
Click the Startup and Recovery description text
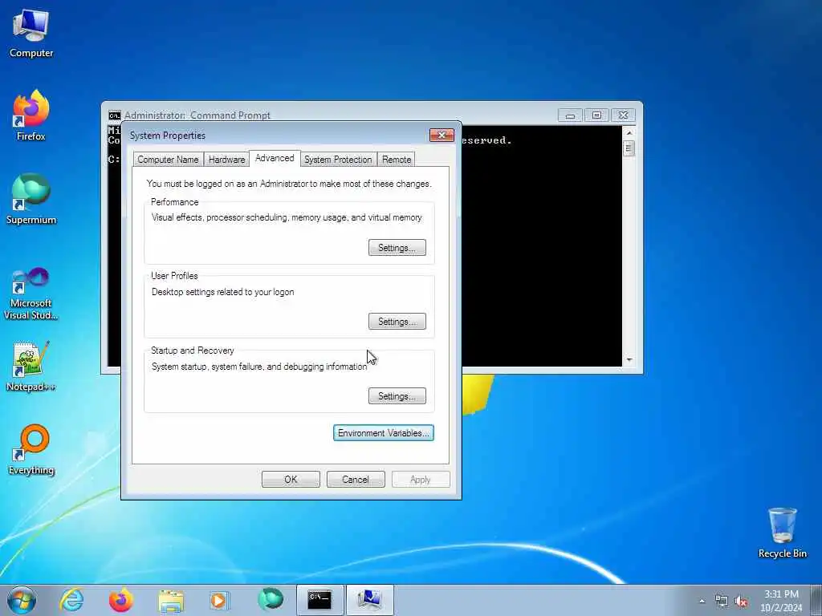pyautogui.click(x=259, y=367)
